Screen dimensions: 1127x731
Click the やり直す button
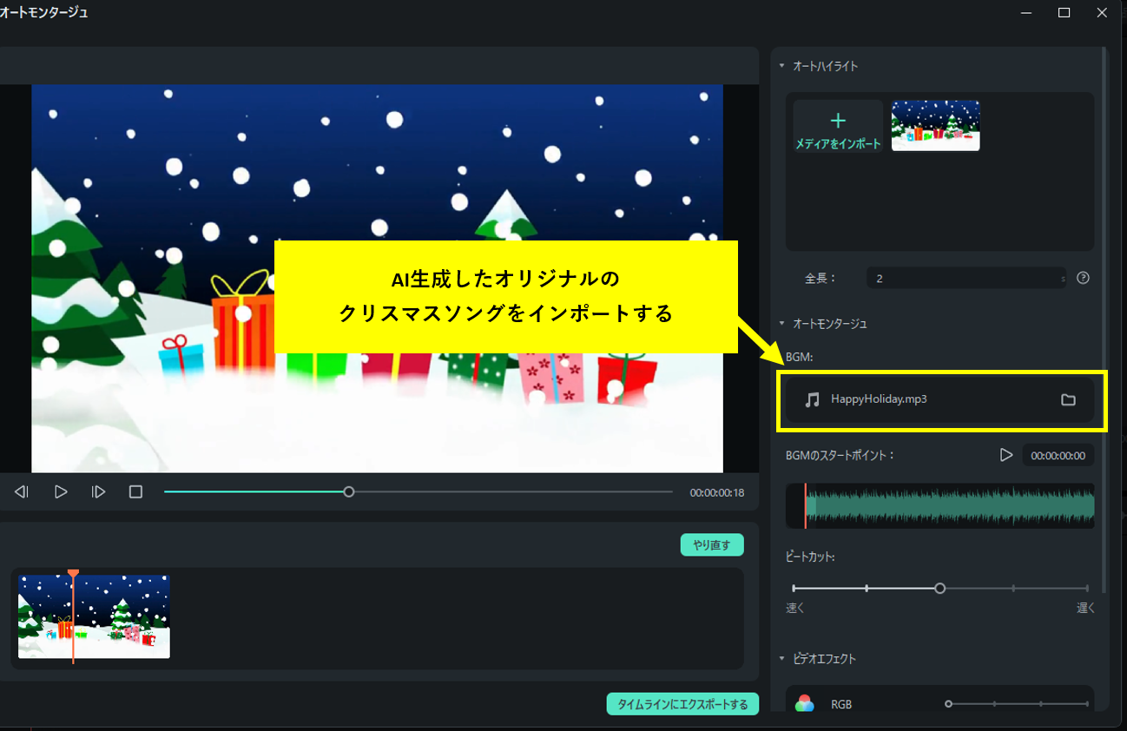point(711,544)
